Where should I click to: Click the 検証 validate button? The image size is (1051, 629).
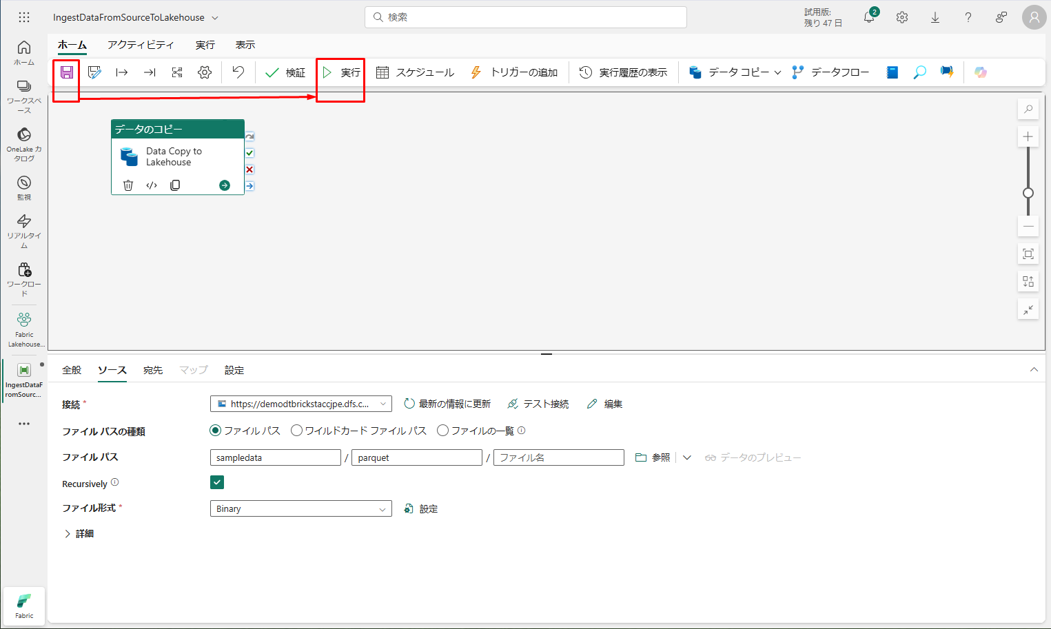pyautogui.click(x=285, y=72)
